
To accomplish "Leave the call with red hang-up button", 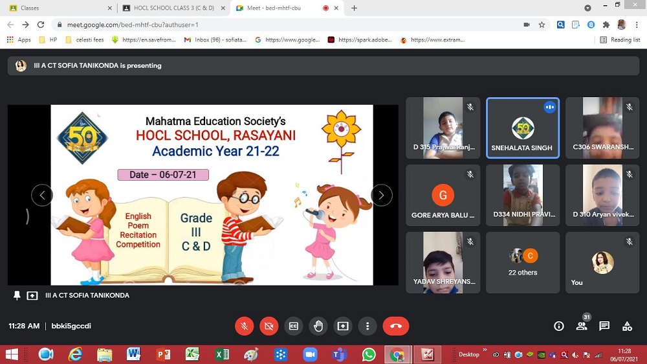I will click(x=396, y=326).
